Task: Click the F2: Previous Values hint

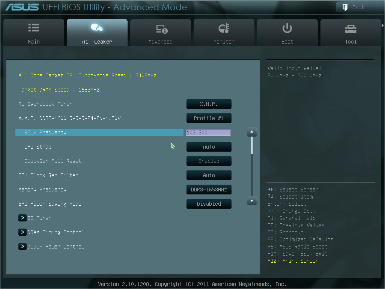Action: coord(296,225)
